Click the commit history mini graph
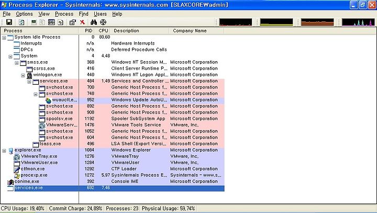 276,22
